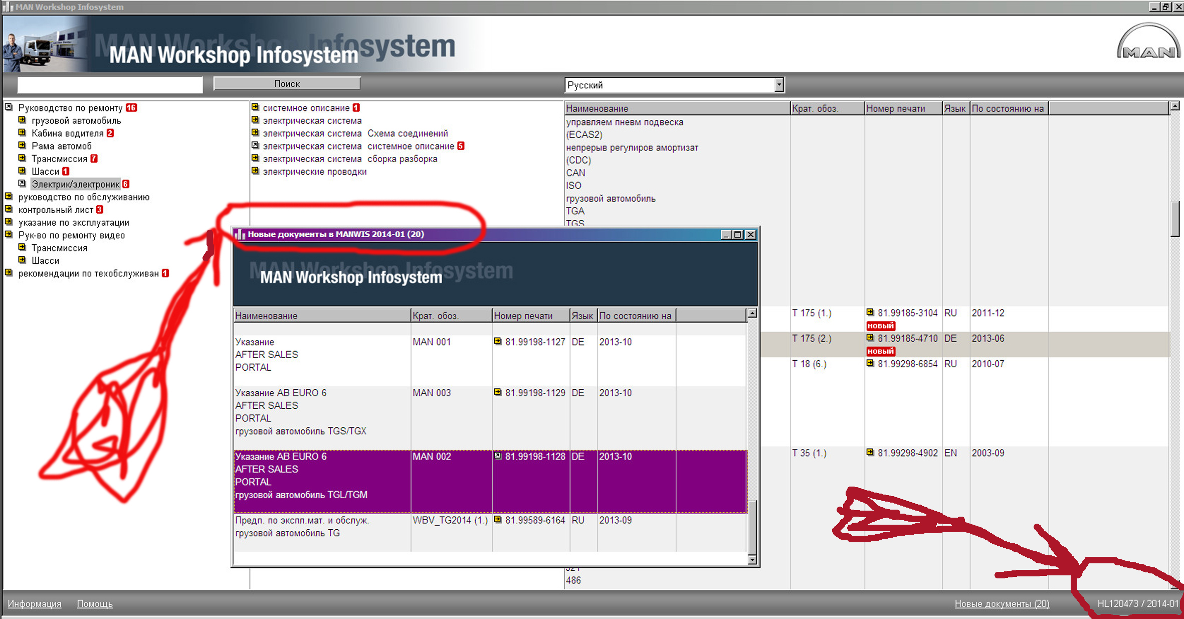1184x619 pixels.
Task: Open the Помощь help link
Action: (x=94, y=603)
